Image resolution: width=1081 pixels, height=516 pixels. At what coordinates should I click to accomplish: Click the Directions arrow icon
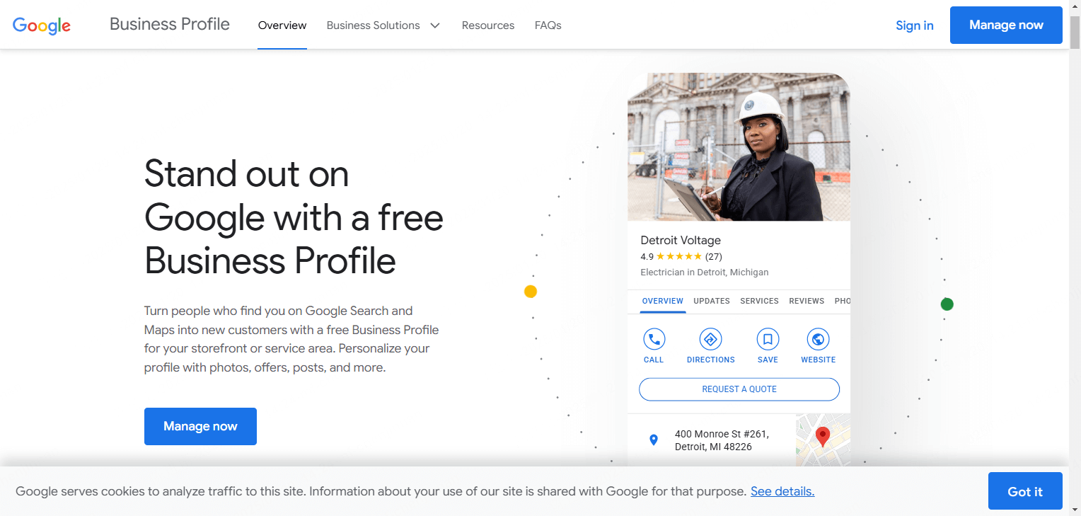pyautogui.click(x=710, y=340)
